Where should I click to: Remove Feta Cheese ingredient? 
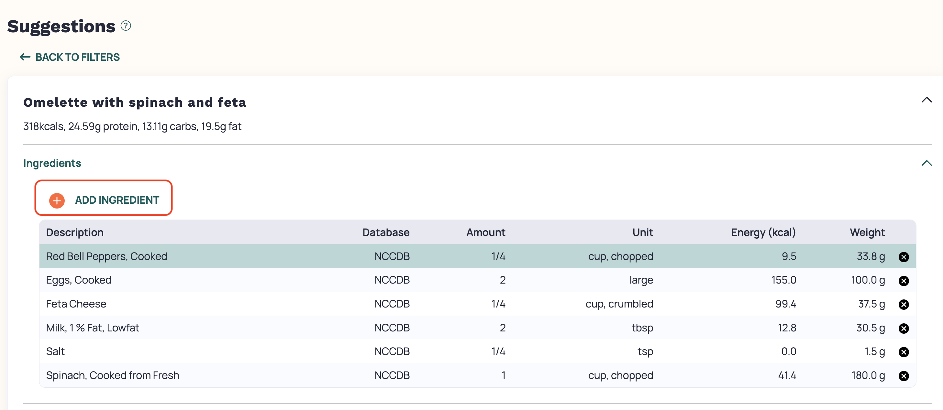pos(904,304)
